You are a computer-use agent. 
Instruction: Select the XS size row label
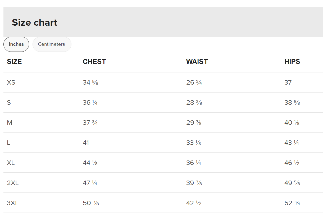tap(11, 82)
